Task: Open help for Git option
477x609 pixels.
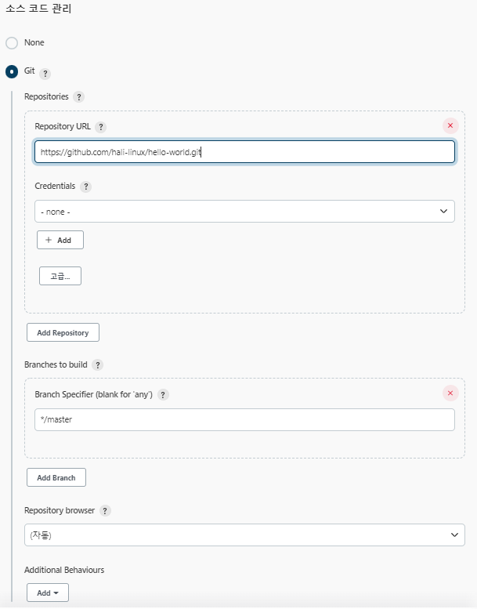Action: (x=45, y=74)
